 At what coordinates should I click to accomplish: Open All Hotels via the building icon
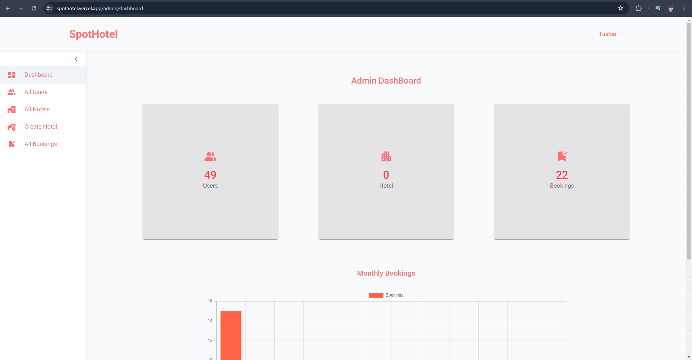[12, 110]
